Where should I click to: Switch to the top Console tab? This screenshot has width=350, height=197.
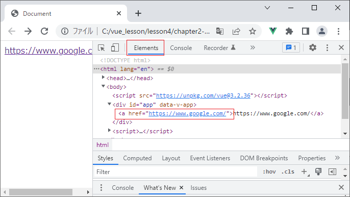181,48
